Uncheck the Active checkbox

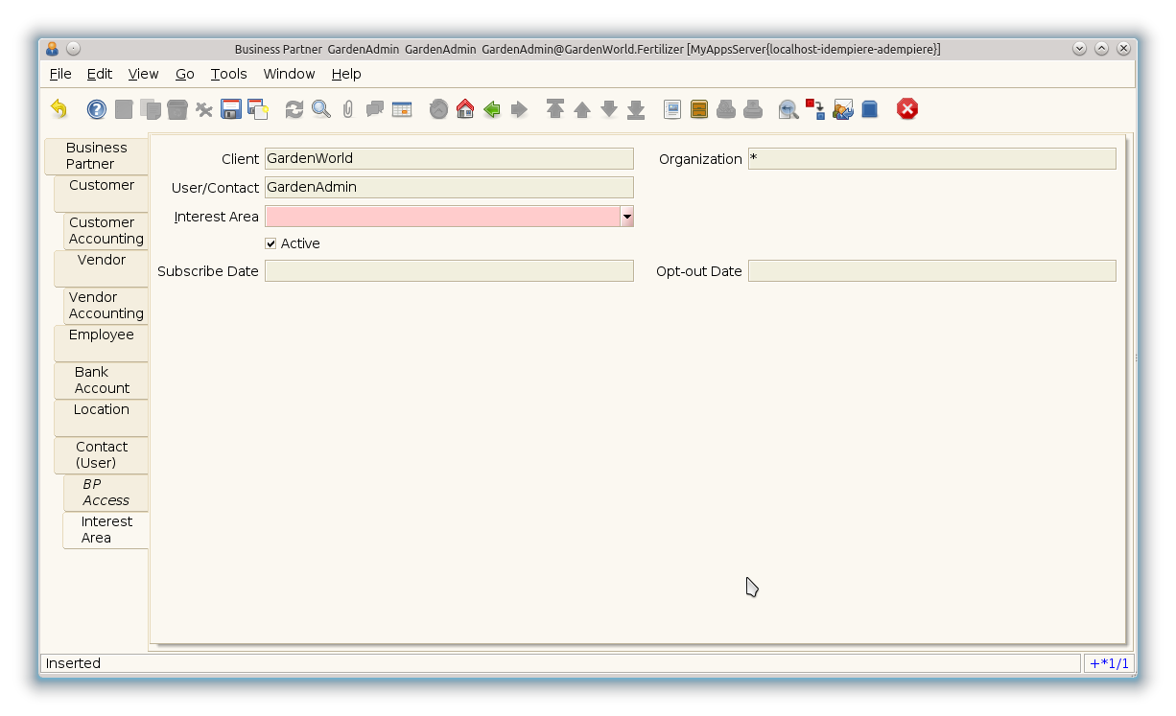pos(270,243)
